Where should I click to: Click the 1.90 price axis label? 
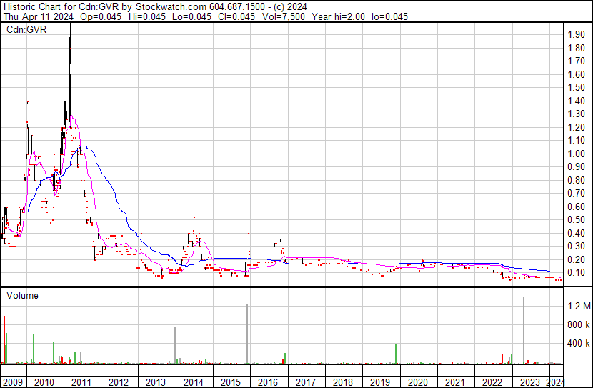(x=576, y=34)
